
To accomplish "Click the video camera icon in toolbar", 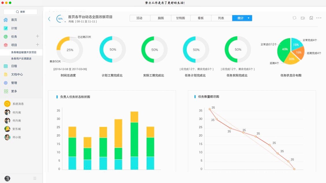I will click(303, 18).
